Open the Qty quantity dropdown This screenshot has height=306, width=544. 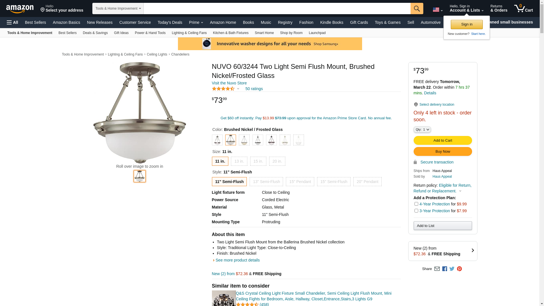tap(422, 129)
